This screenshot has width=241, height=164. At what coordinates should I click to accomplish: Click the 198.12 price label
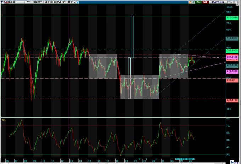coord(232,80)
